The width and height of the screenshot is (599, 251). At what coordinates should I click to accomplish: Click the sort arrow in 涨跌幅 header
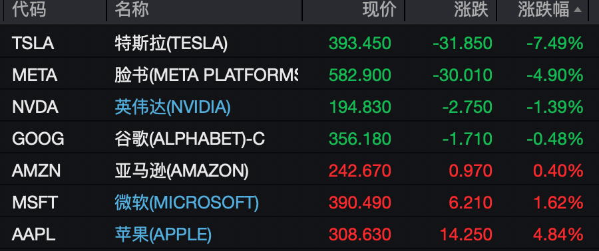click(x=577, y=10)
